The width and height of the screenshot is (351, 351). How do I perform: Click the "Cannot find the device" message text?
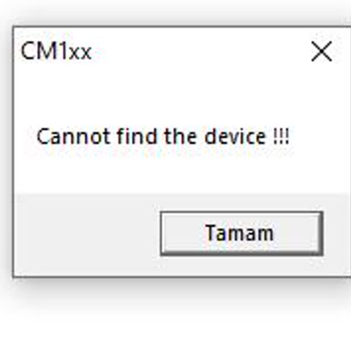coord(163,137)
